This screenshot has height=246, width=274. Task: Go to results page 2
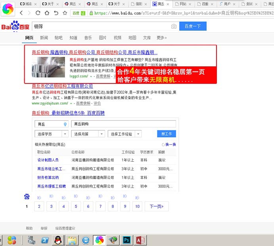(x=39, y=206)
